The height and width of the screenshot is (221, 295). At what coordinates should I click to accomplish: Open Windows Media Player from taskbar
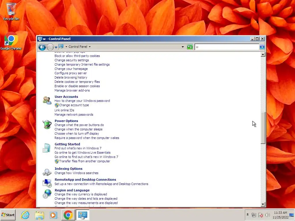(x=54, y=215)
